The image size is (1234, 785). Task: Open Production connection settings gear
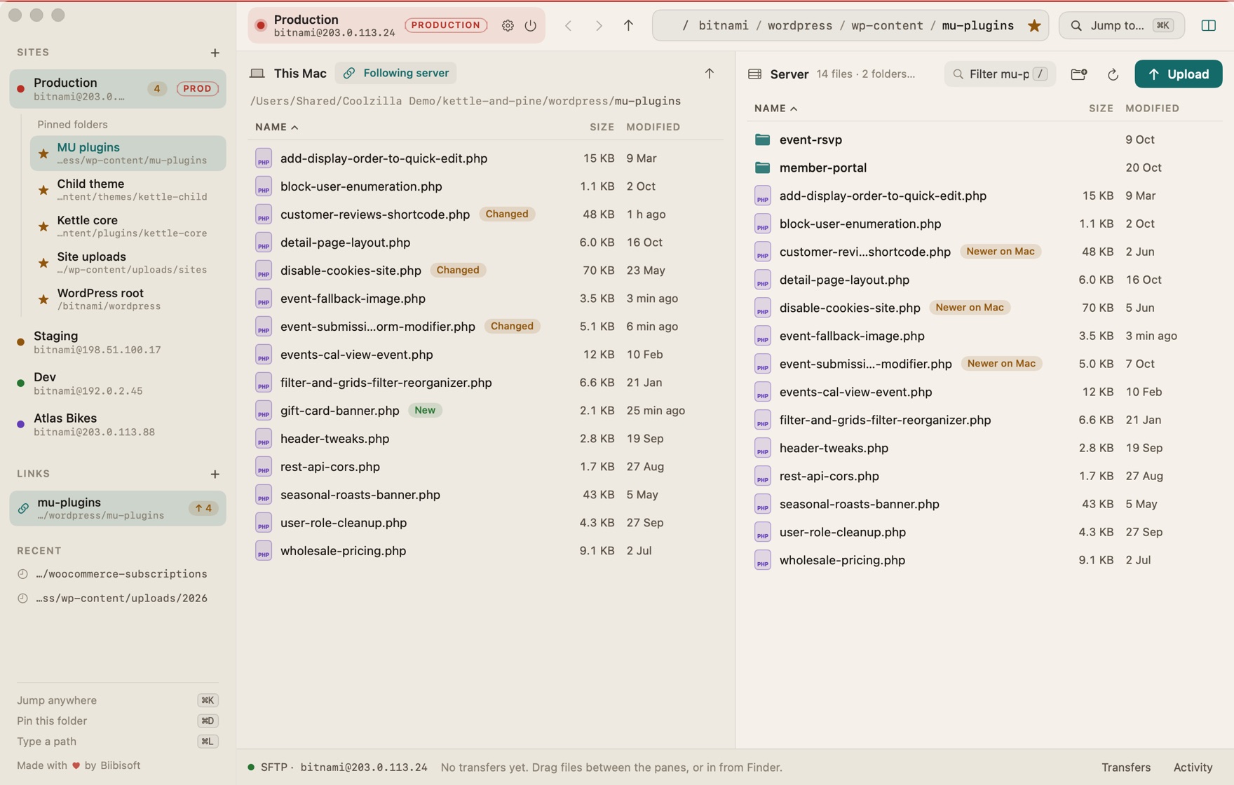click(508, 25)
